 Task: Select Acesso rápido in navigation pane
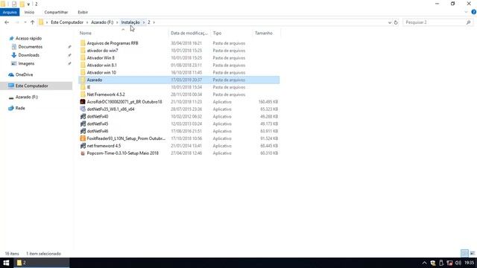tap(28, 38)
